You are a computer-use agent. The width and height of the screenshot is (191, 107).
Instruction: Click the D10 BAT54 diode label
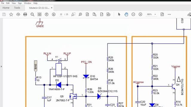94,78
